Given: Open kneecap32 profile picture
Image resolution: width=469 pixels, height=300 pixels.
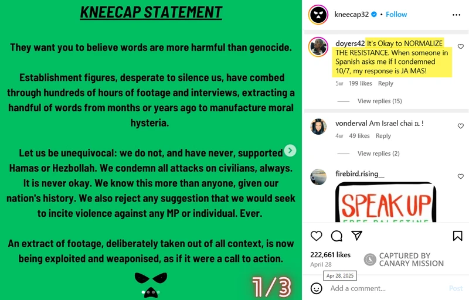Looking at the screenshot, I should pos(318,14).
